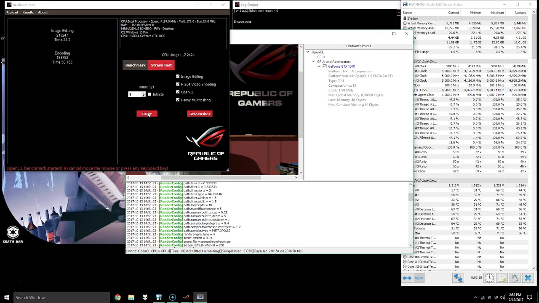The height and width of the screenshot is (303, 539).
Task: Click the Windows search box
Action: pyautogui.click(x=62, y=298)
